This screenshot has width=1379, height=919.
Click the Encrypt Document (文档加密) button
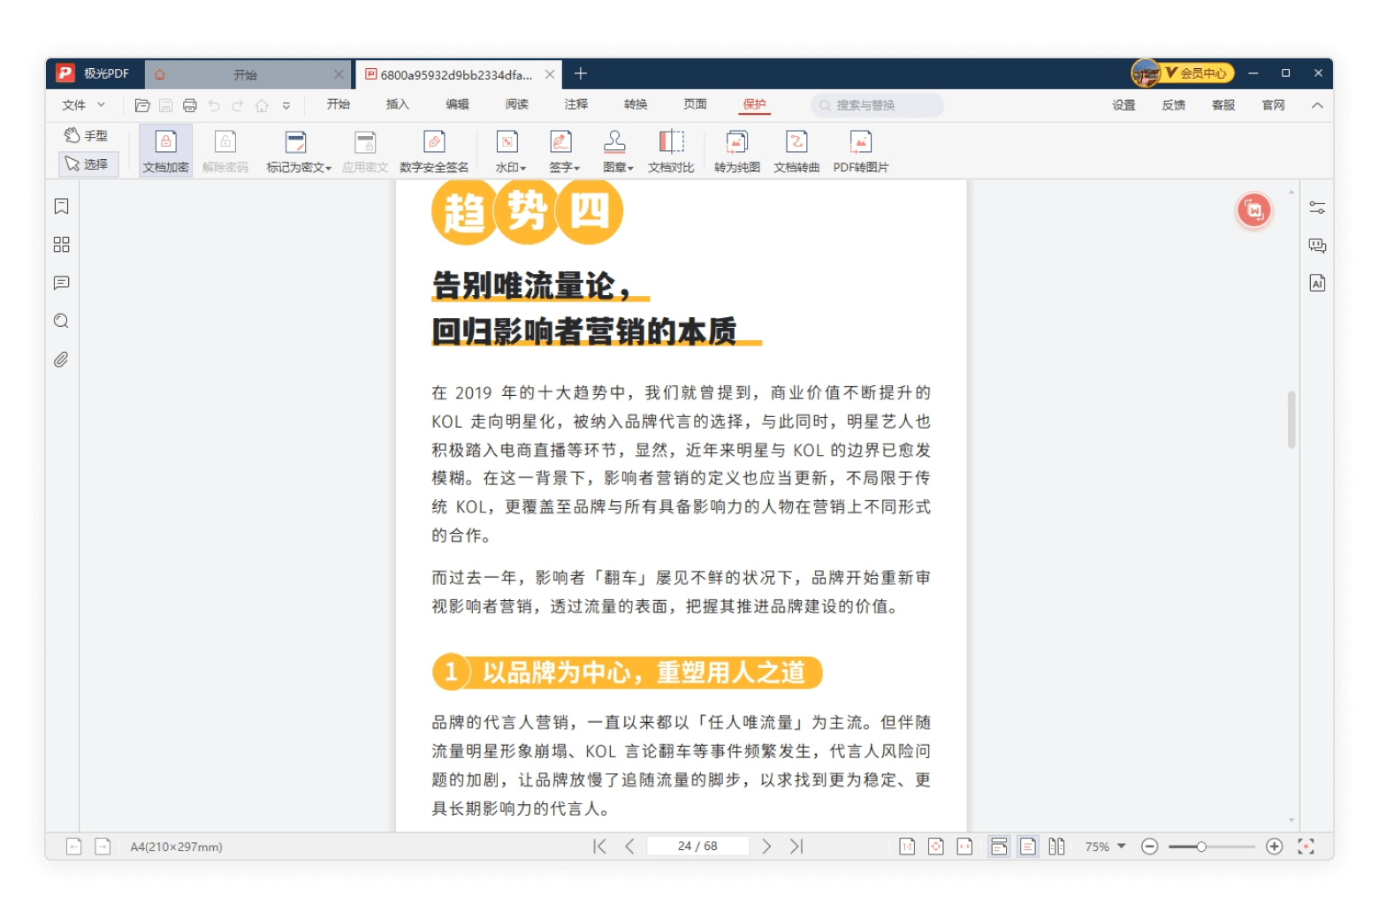tap(165, 151)
